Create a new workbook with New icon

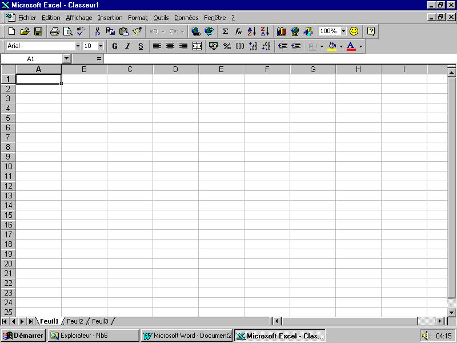(11, 31)
